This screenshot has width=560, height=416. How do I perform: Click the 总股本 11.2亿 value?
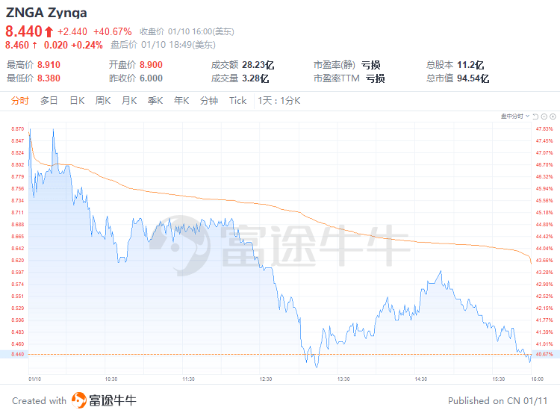(x=470, y=65)
